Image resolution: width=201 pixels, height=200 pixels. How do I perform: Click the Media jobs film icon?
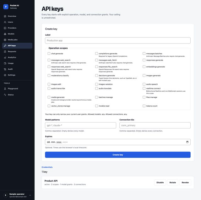click(5, 40)
